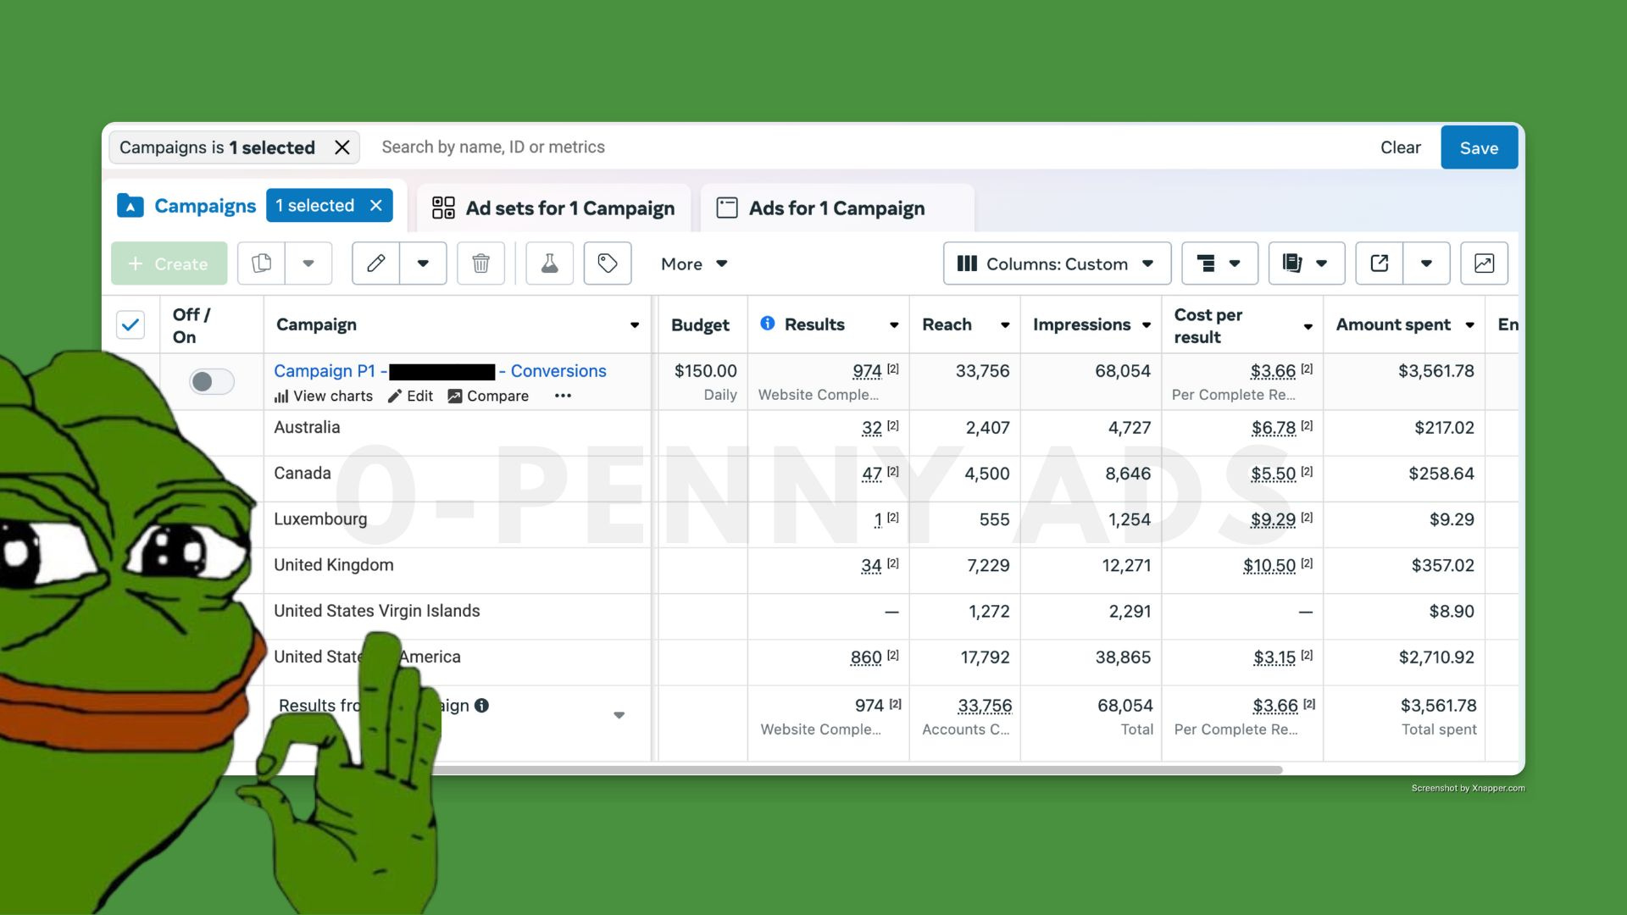Click Canada results value 47
This screenshot has width=1627, height=915.
coord(872,474)
